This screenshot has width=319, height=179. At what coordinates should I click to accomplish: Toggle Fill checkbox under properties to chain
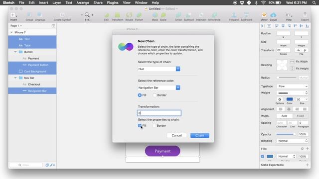140,126
